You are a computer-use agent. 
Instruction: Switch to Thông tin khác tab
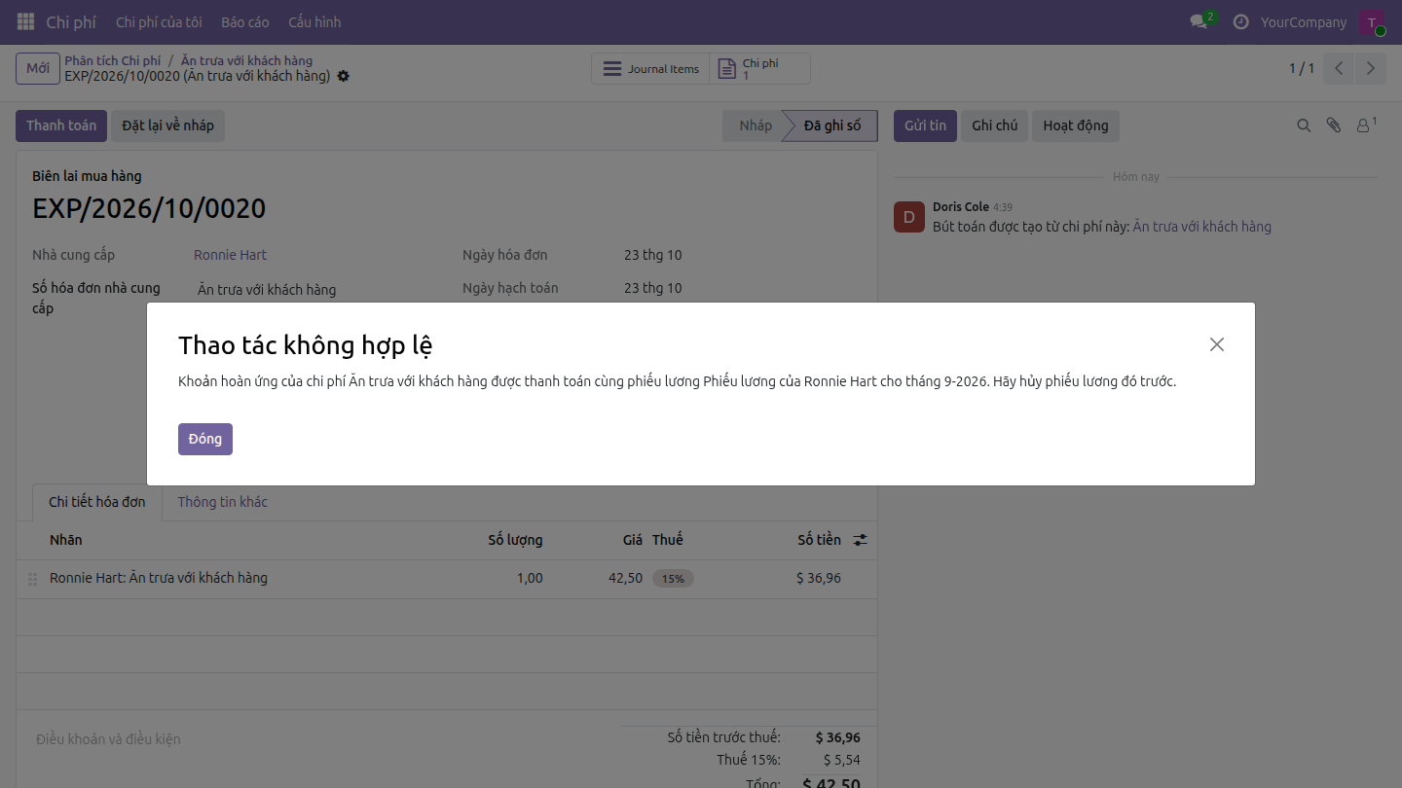click(222, 502)
